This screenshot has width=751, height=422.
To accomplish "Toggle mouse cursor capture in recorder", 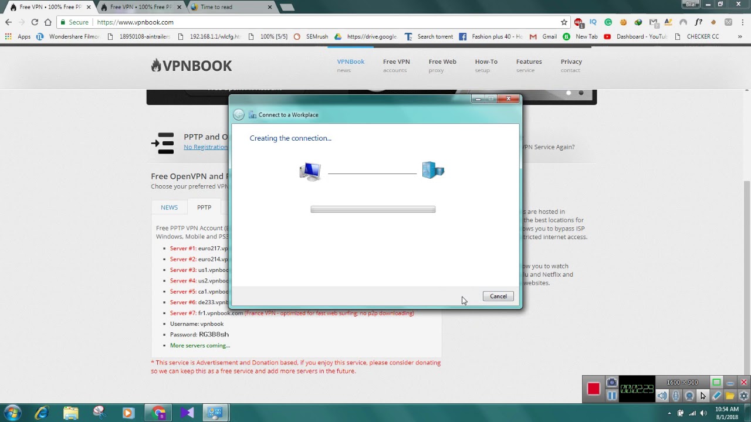I will [703, 396].
